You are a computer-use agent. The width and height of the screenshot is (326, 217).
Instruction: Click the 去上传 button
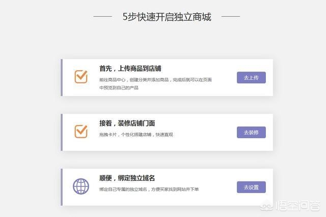251,78
